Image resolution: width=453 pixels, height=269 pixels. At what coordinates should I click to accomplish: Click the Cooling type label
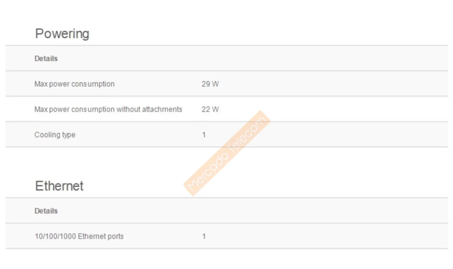pos(55,135)
